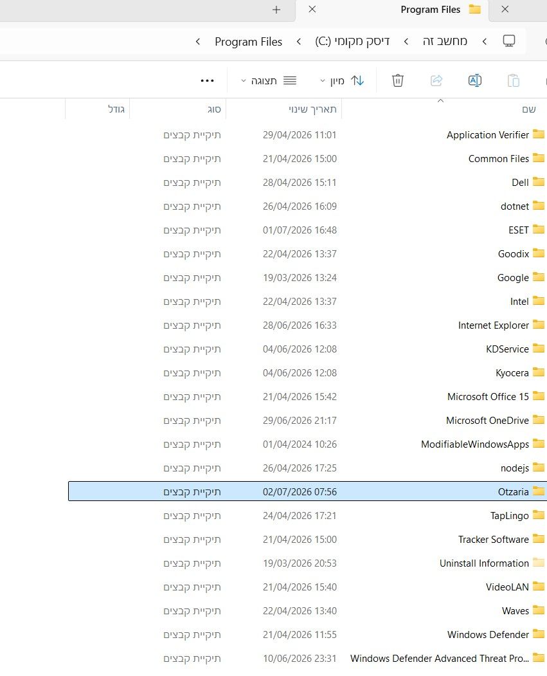Open the 'תצוגה' view dropdown
Image resolution: width=547 pixels, height=676 pixels.
point(269,80)
